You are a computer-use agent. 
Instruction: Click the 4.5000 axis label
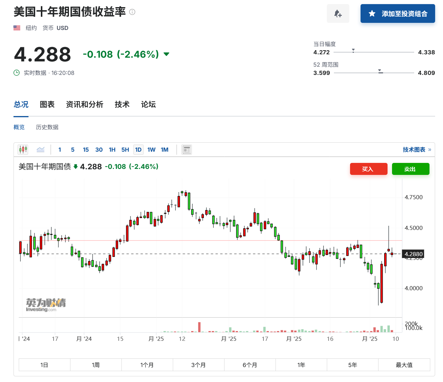pyautogui.click(x=413, y=228)
